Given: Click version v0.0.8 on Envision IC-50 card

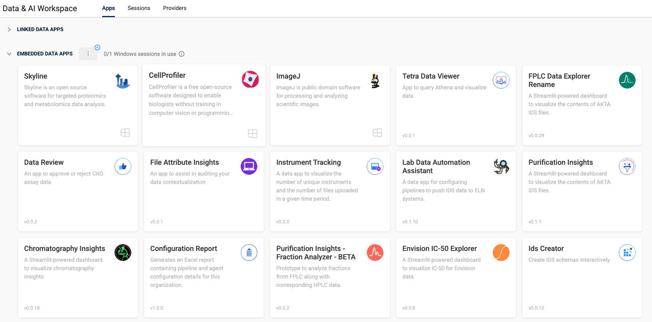Looking at the screenshot, I should pos(409,308).
